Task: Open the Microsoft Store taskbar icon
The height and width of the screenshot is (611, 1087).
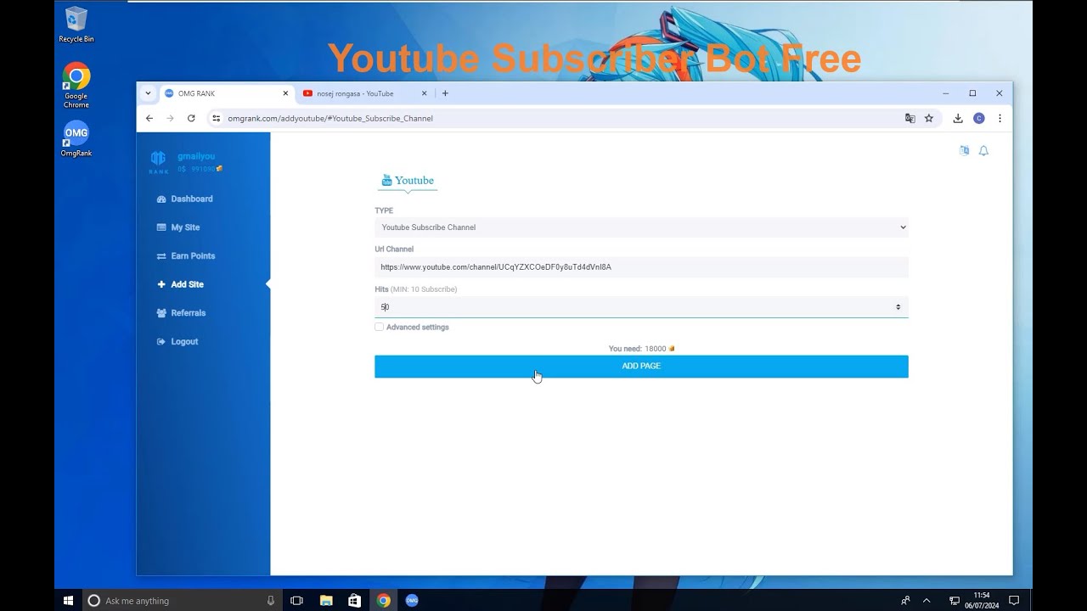Action: click(355, 601)
